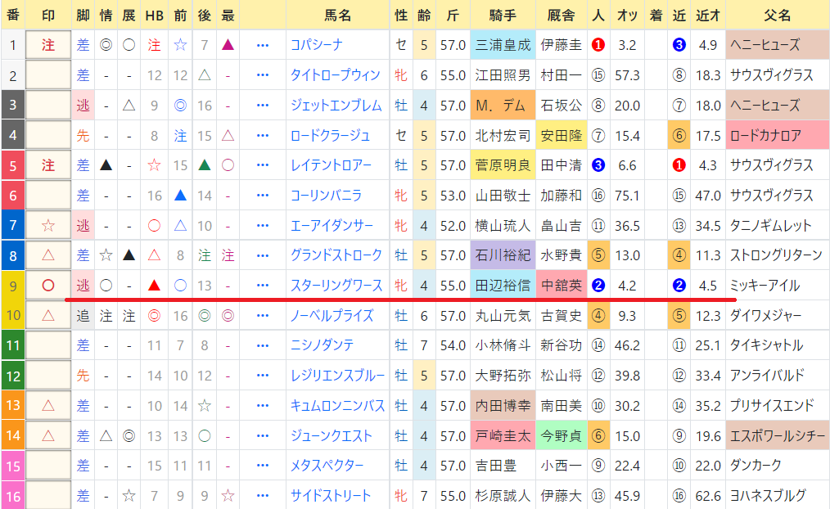830x509 pixels.
Task: Click the more options dots for キュムロンニンバス
Action: click(263, 406)
